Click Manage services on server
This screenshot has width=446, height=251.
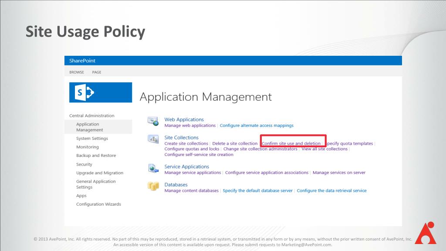point(339,173)
